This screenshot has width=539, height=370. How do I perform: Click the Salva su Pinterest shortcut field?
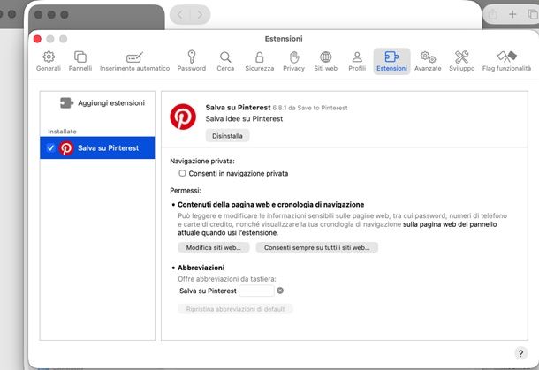coord(256,291)
